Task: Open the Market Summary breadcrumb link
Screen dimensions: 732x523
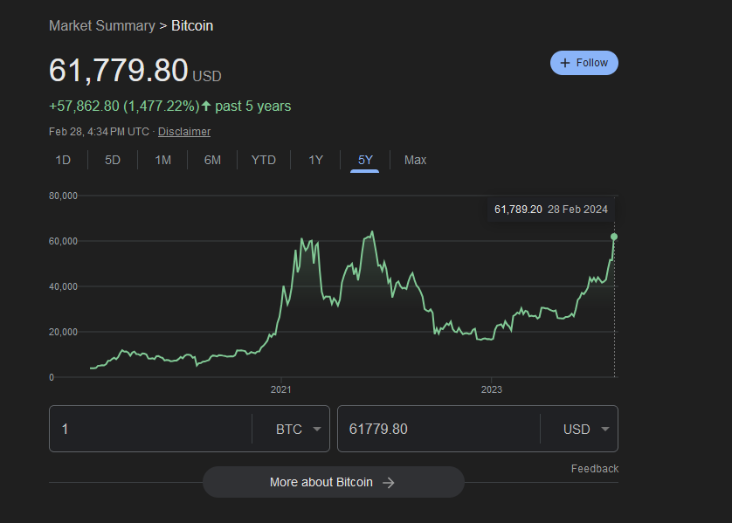Action: 102,25
